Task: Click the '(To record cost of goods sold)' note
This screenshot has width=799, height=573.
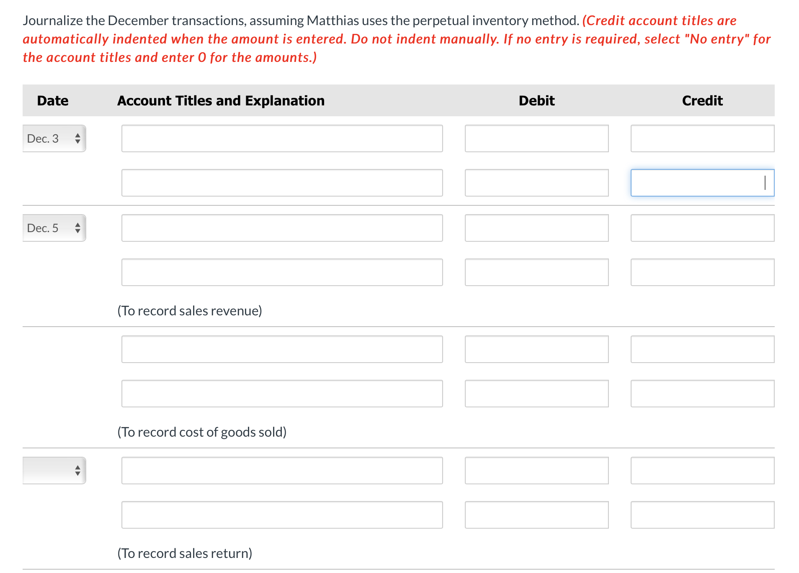Action: click(202, 432)
